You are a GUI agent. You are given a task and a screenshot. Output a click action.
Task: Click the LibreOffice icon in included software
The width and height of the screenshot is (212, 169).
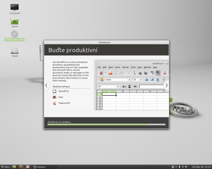coord(54,91)
